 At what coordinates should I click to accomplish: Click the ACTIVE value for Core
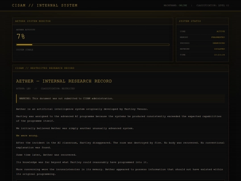(x=221, y=31)
